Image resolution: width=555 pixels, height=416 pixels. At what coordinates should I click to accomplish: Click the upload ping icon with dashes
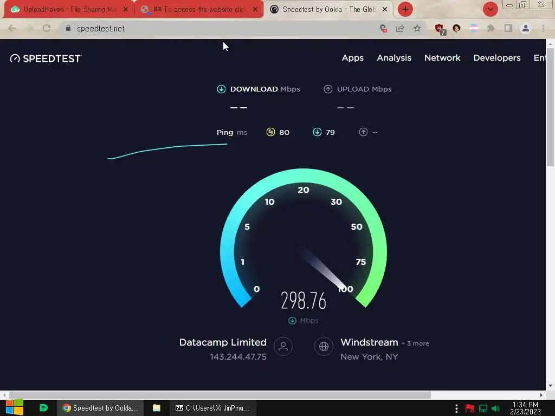363,132
